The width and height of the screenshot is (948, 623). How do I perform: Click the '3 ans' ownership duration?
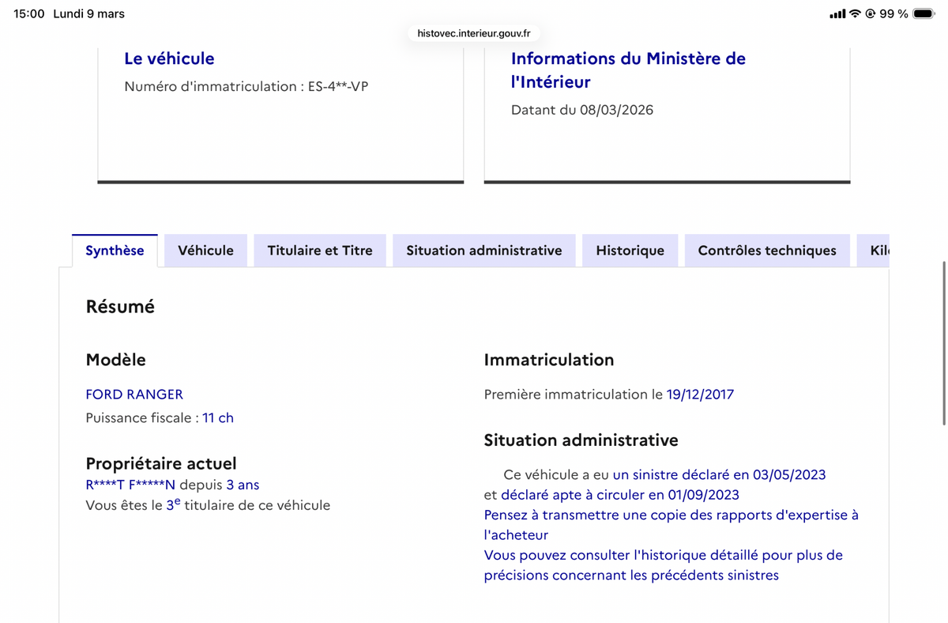click(243, 485)
